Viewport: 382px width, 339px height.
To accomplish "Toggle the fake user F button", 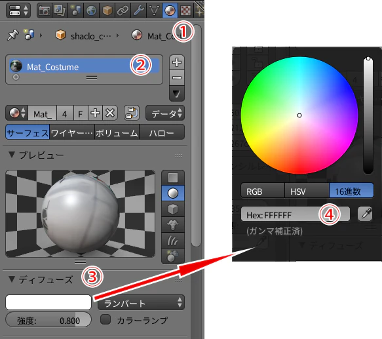I will tap(81, 113).
